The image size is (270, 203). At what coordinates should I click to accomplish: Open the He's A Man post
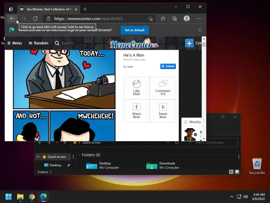(134, 55)
